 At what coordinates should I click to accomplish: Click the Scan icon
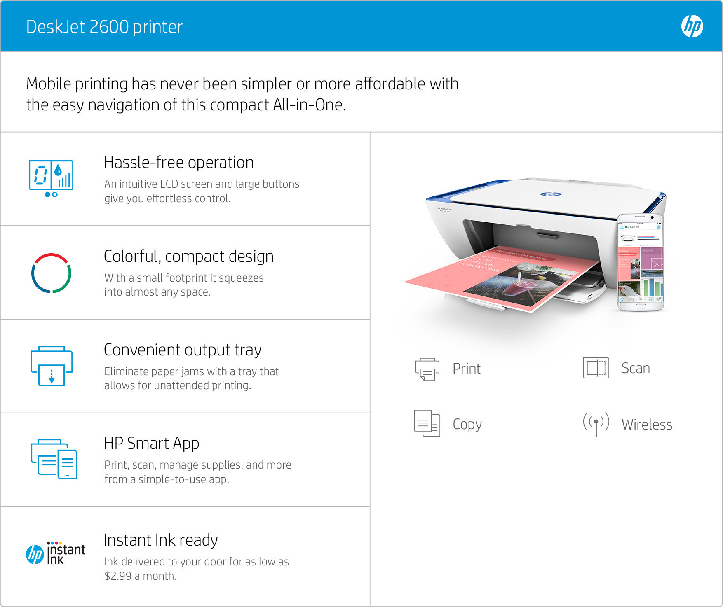[x=596, y=368]
